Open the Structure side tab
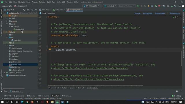 click(x=1, y=74)
